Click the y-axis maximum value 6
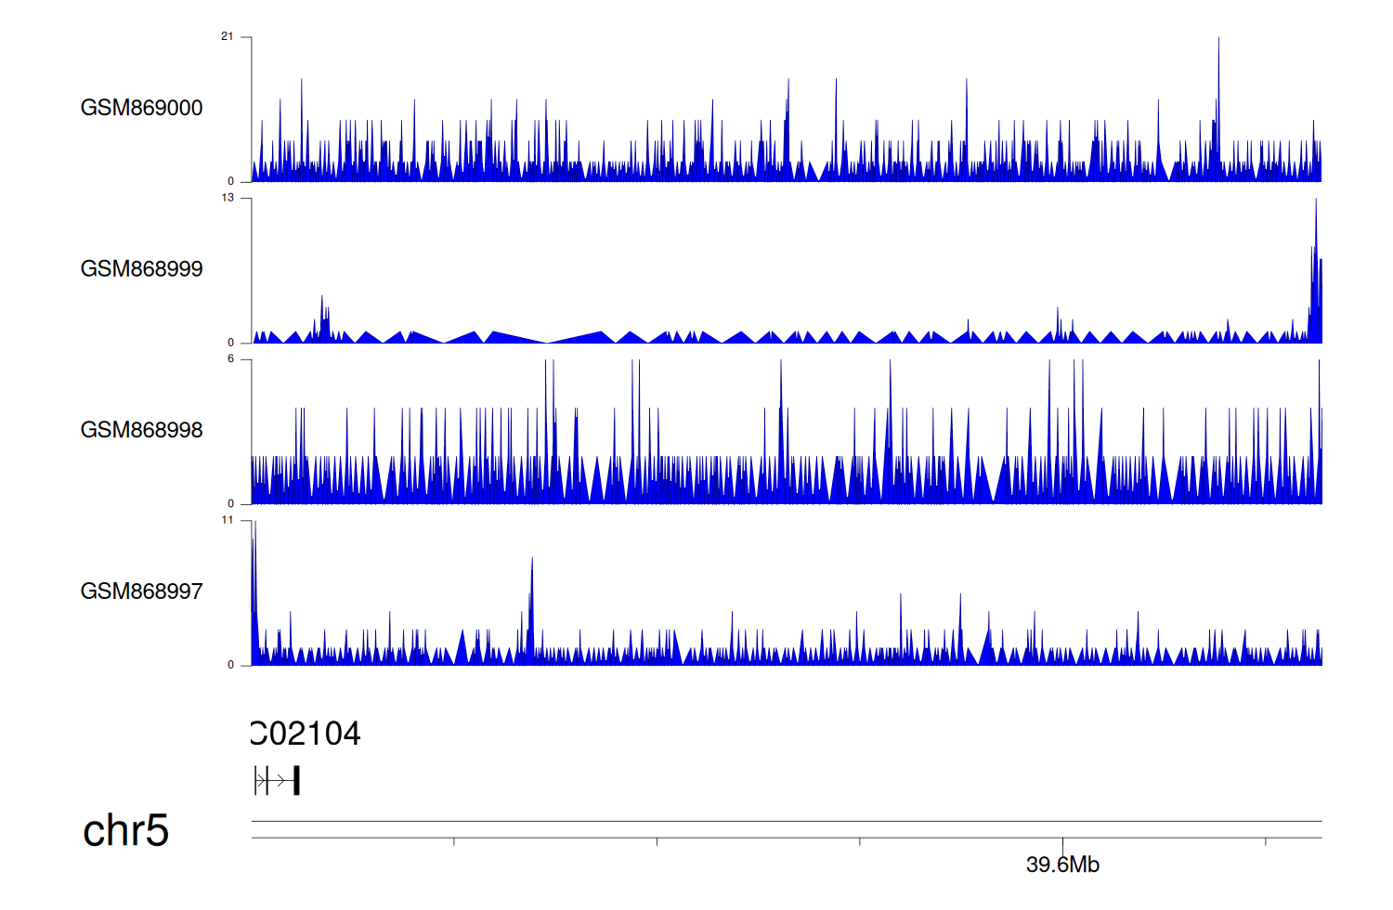Screen dimensions: 1393x910 click(x=230, y=359)
